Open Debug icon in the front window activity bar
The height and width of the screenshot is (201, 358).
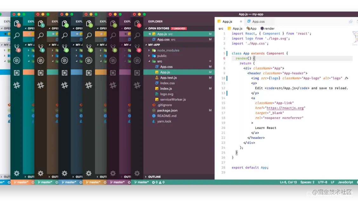137,60
